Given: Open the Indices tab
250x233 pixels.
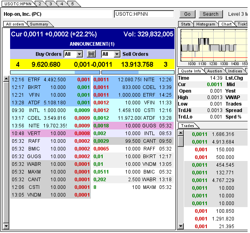Looking at the screenshot, I should coord(235,71).
